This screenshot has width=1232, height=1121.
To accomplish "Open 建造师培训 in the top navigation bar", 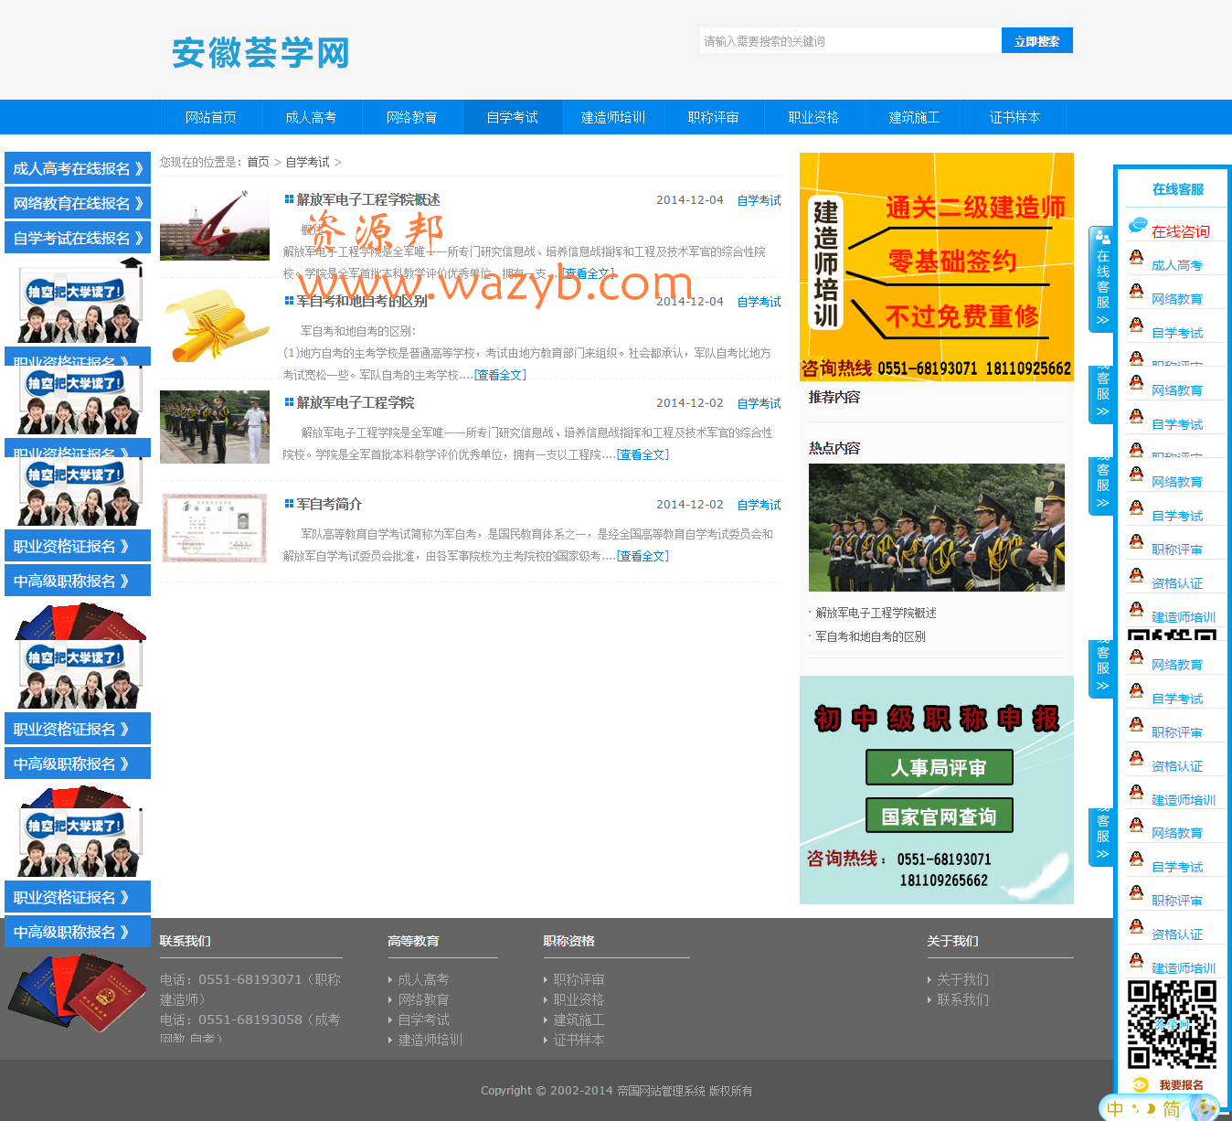I will pyautogui.click(x=613, y=117).
